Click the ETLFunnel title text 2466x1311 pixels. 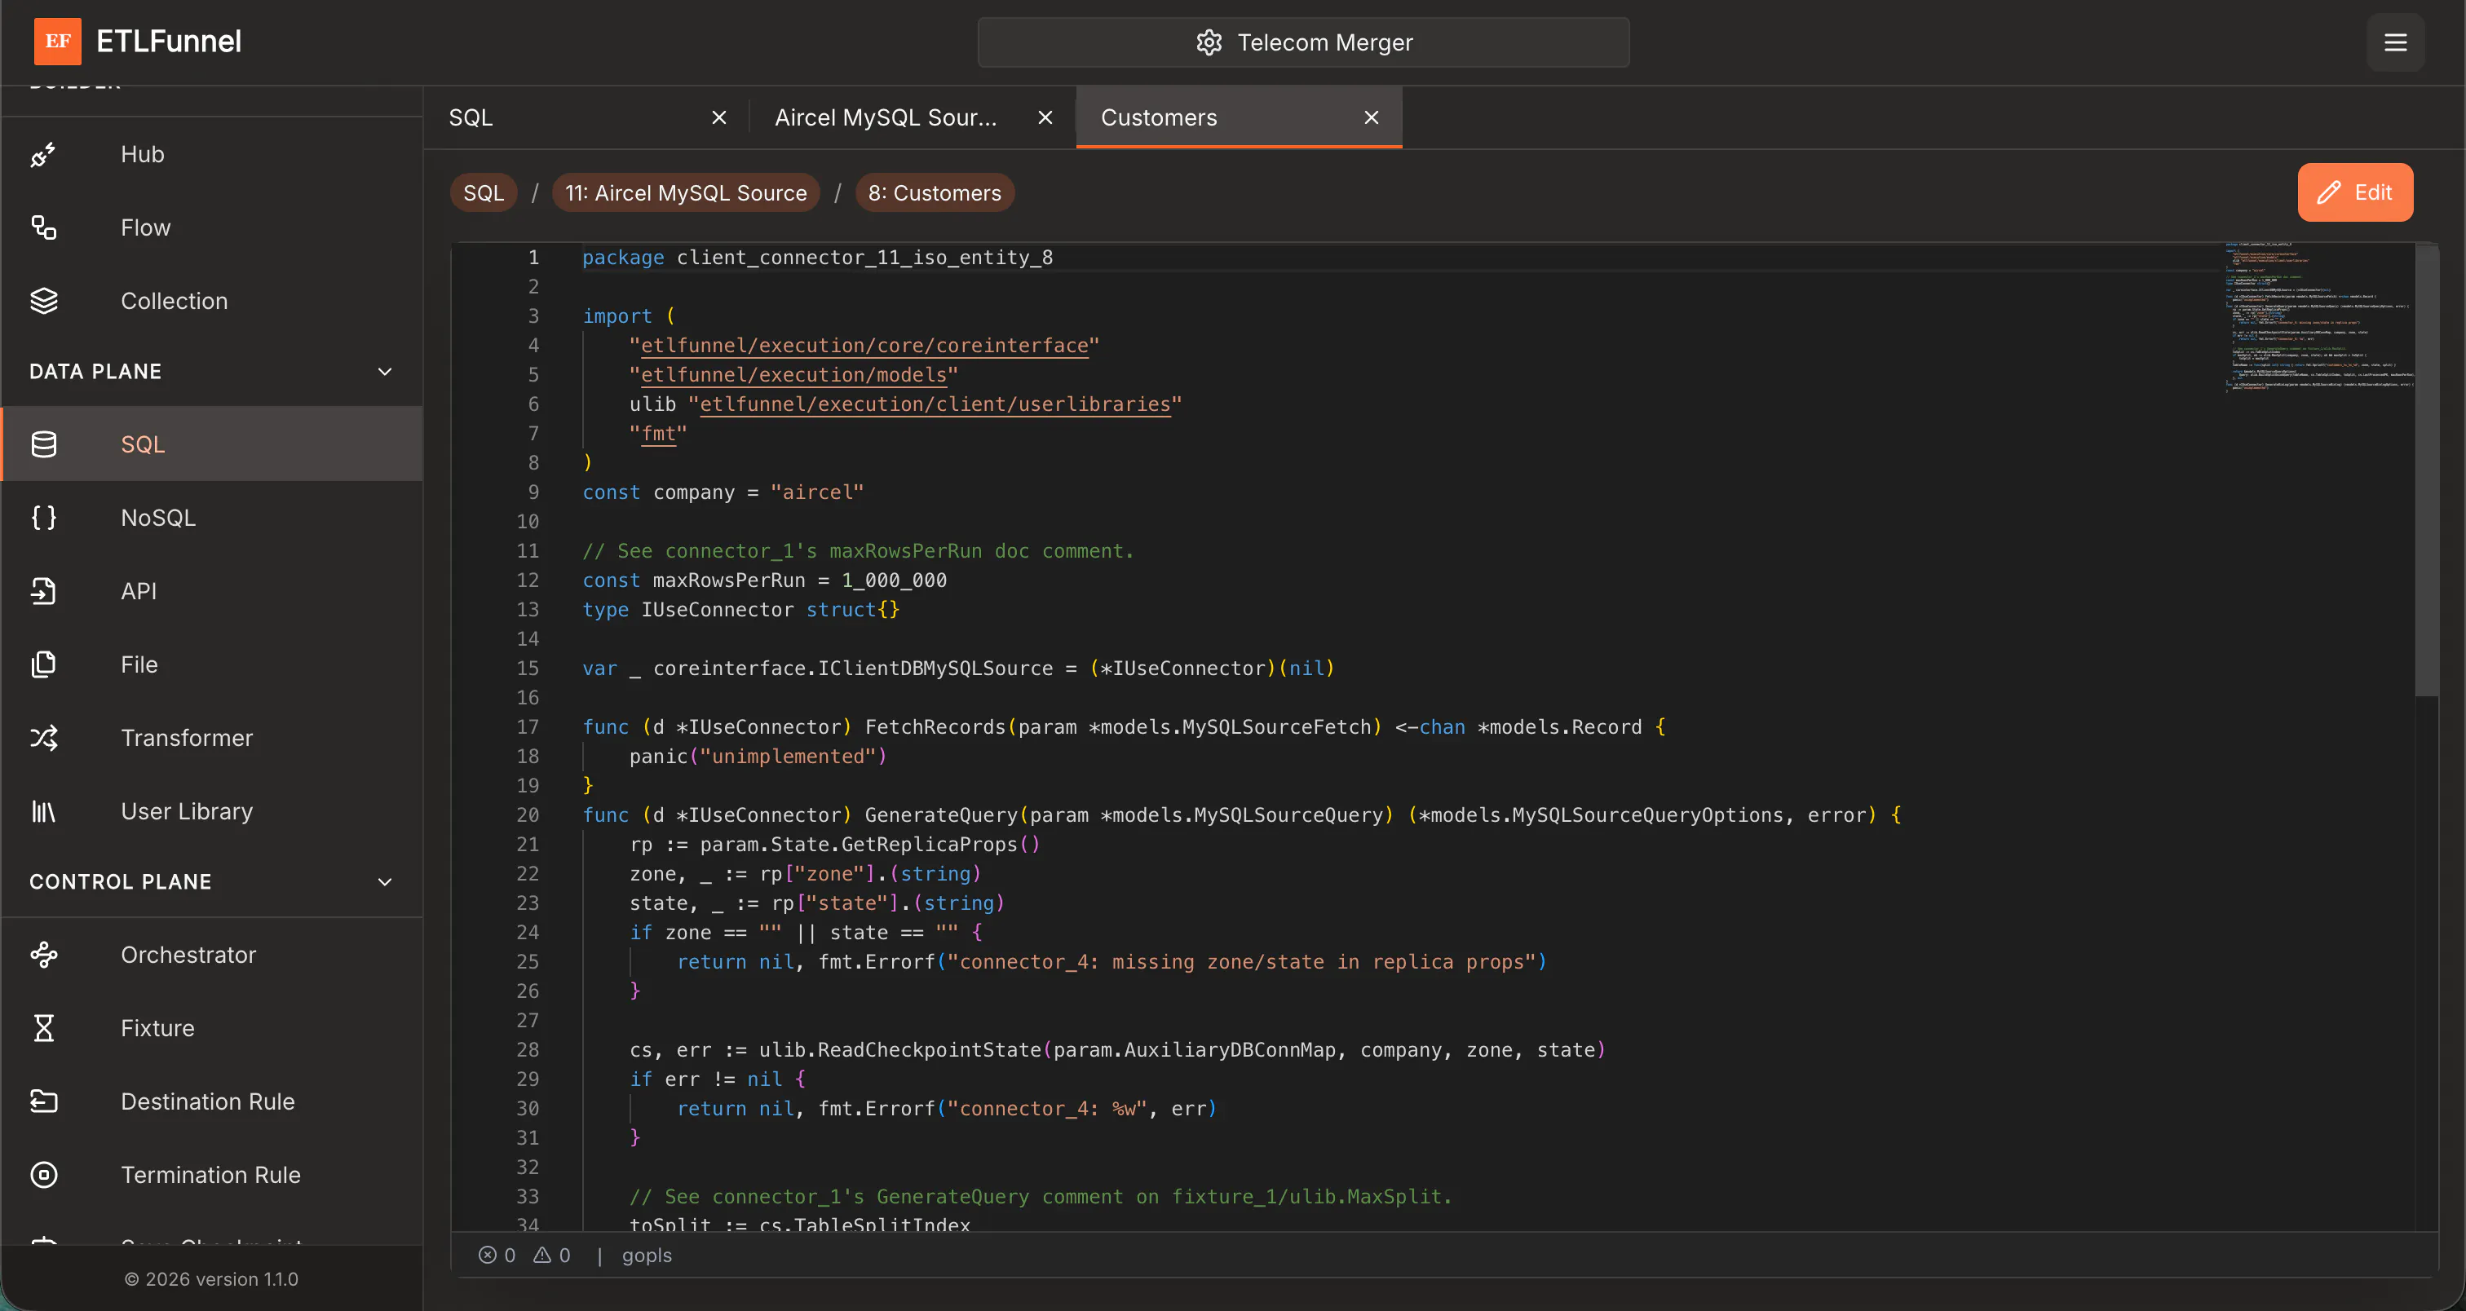tap(169, 41)
